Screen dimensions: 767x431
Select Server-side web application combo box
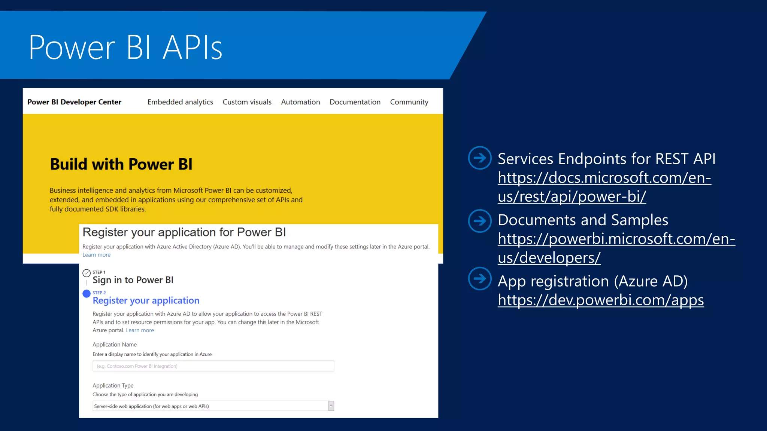[x=210, y=406]
